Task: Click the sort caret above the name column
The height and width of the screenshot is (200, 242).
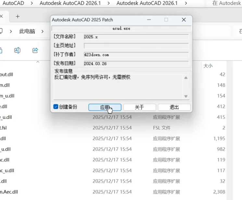Action: [x=38, y=62]
